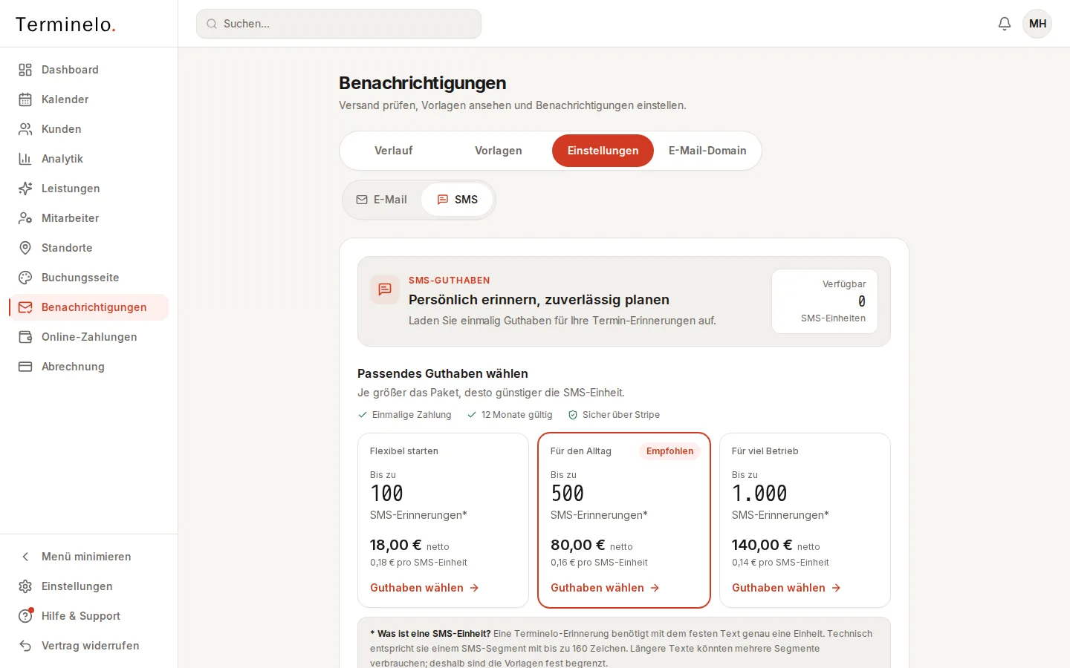This screenshot has height=668, width=1070.
Task: Switch channel to SMS
Action: pyautogui.click(x=457, y=200)
